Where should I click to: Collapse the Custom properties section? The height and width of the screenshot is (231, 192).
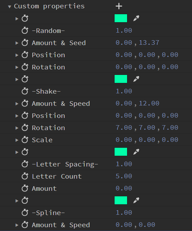point(10,7)
